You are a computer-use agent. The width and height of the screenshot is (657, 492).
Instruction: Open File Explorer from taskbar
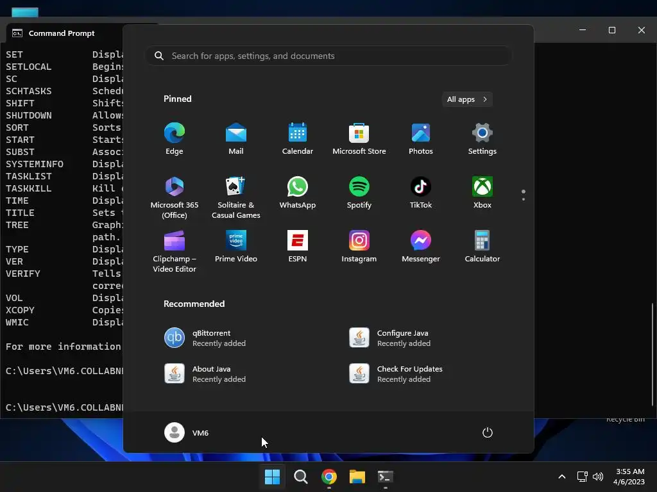[x=357, y=477]
